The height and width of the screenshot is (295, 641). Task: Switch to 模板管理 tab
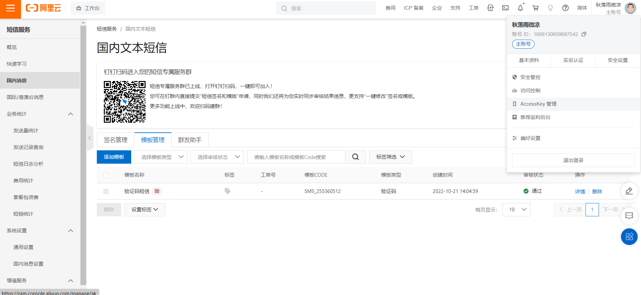(x=153, y=140)
